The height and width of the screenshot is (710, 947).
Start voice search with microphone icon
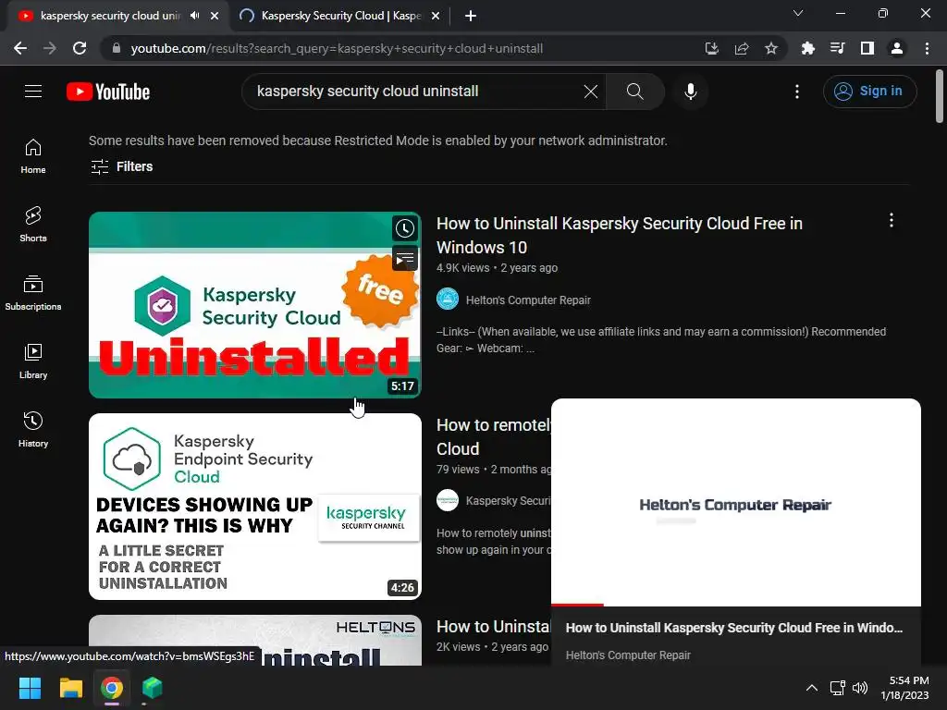[x=690, y=92]
